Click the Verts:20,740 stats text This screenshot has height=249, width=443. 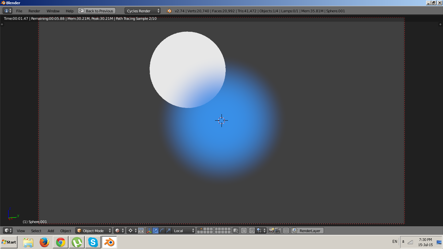coord(198,11)
